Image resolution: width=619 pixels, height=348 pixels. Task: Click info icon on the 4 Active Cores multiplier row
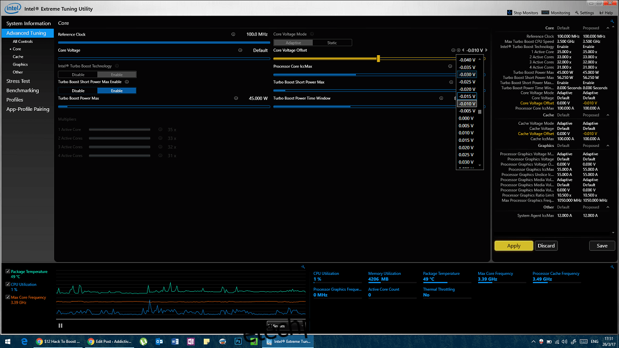tap(160, 155)
